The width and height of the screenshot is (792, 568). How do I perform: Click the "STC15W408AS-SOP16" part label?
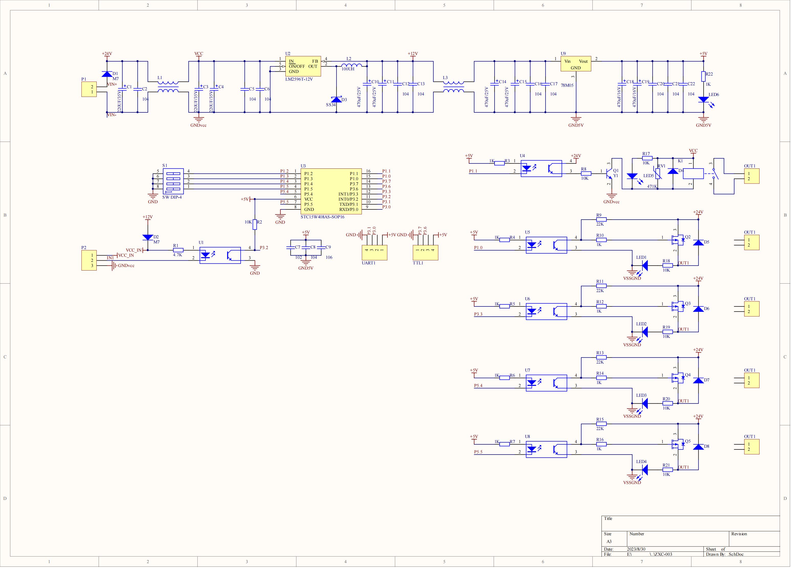322,217
